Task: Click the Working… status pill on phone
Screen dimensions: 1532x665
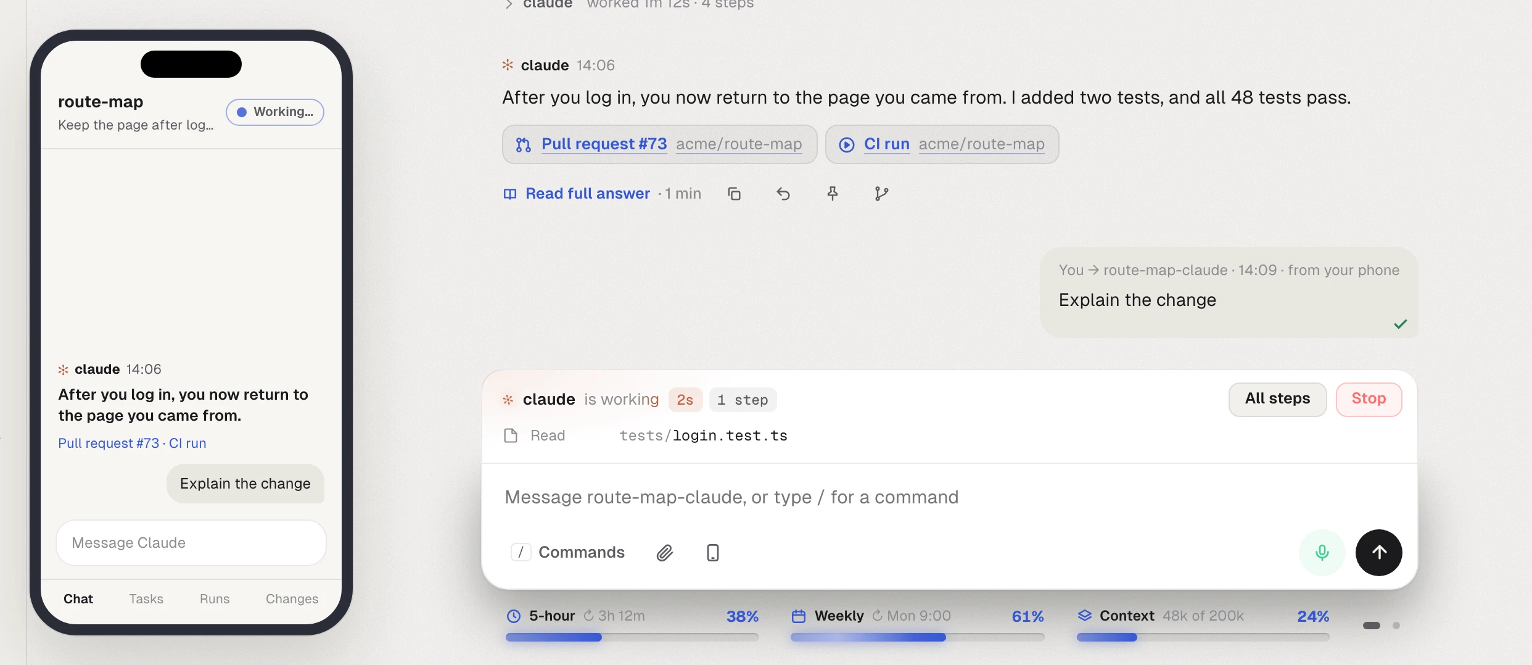Action: (275, 112)
